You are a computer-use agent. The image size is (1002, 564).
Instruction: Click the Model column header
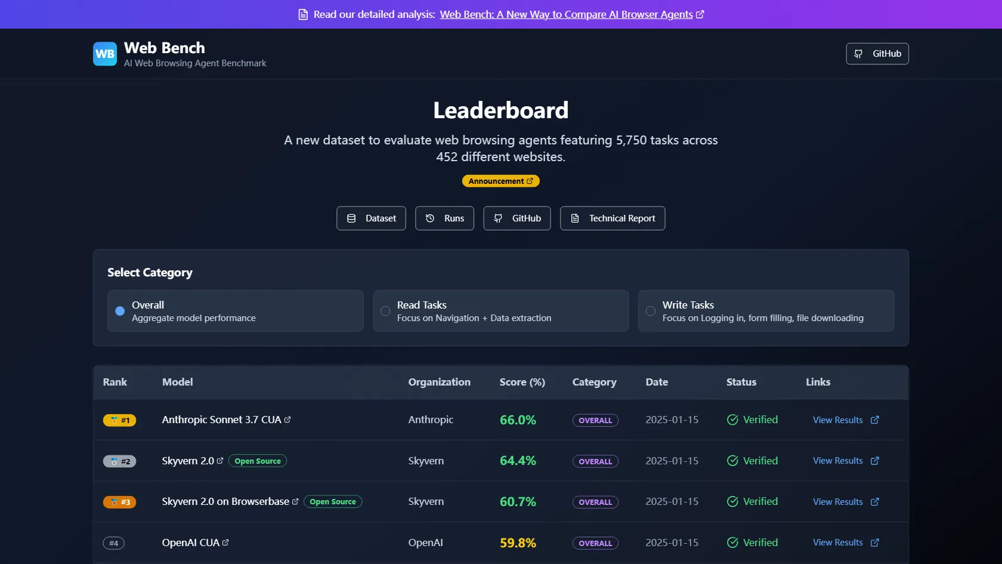point(178,382)
